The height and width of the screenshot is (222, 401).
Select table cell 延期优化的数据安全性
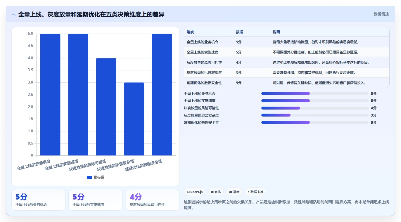tap(204, 83)
